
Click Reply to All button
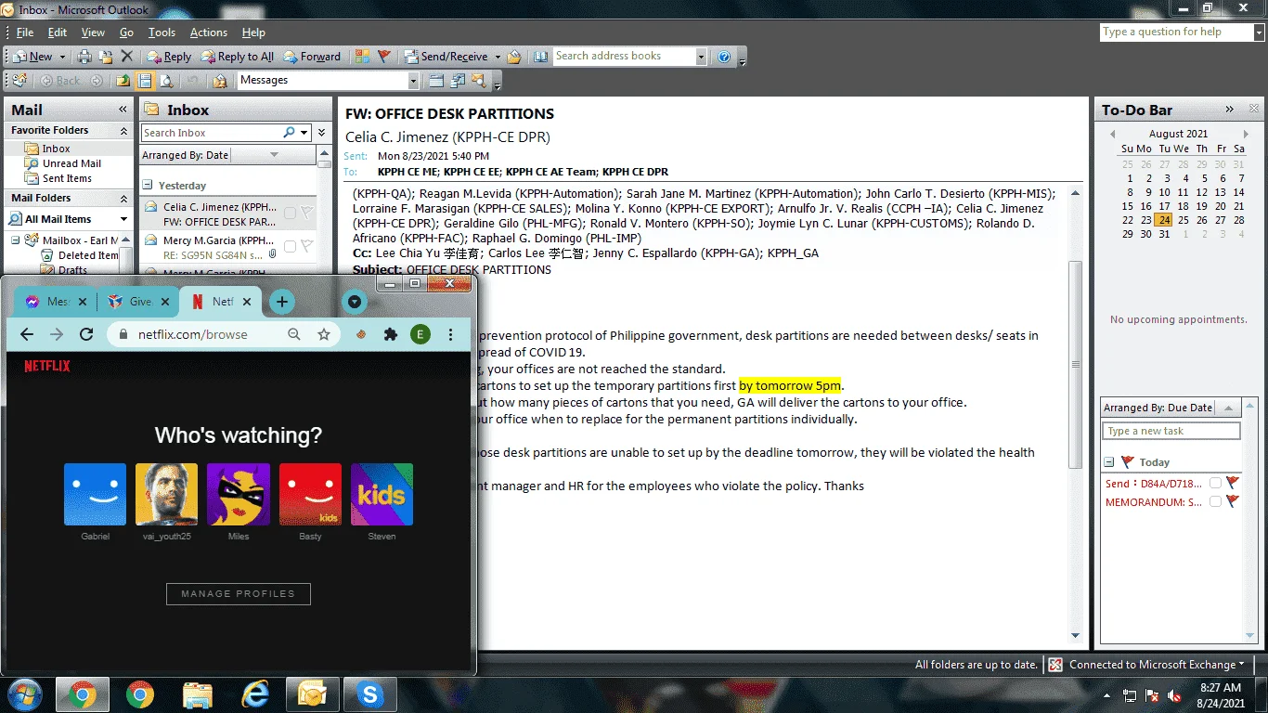click(237, 57)
